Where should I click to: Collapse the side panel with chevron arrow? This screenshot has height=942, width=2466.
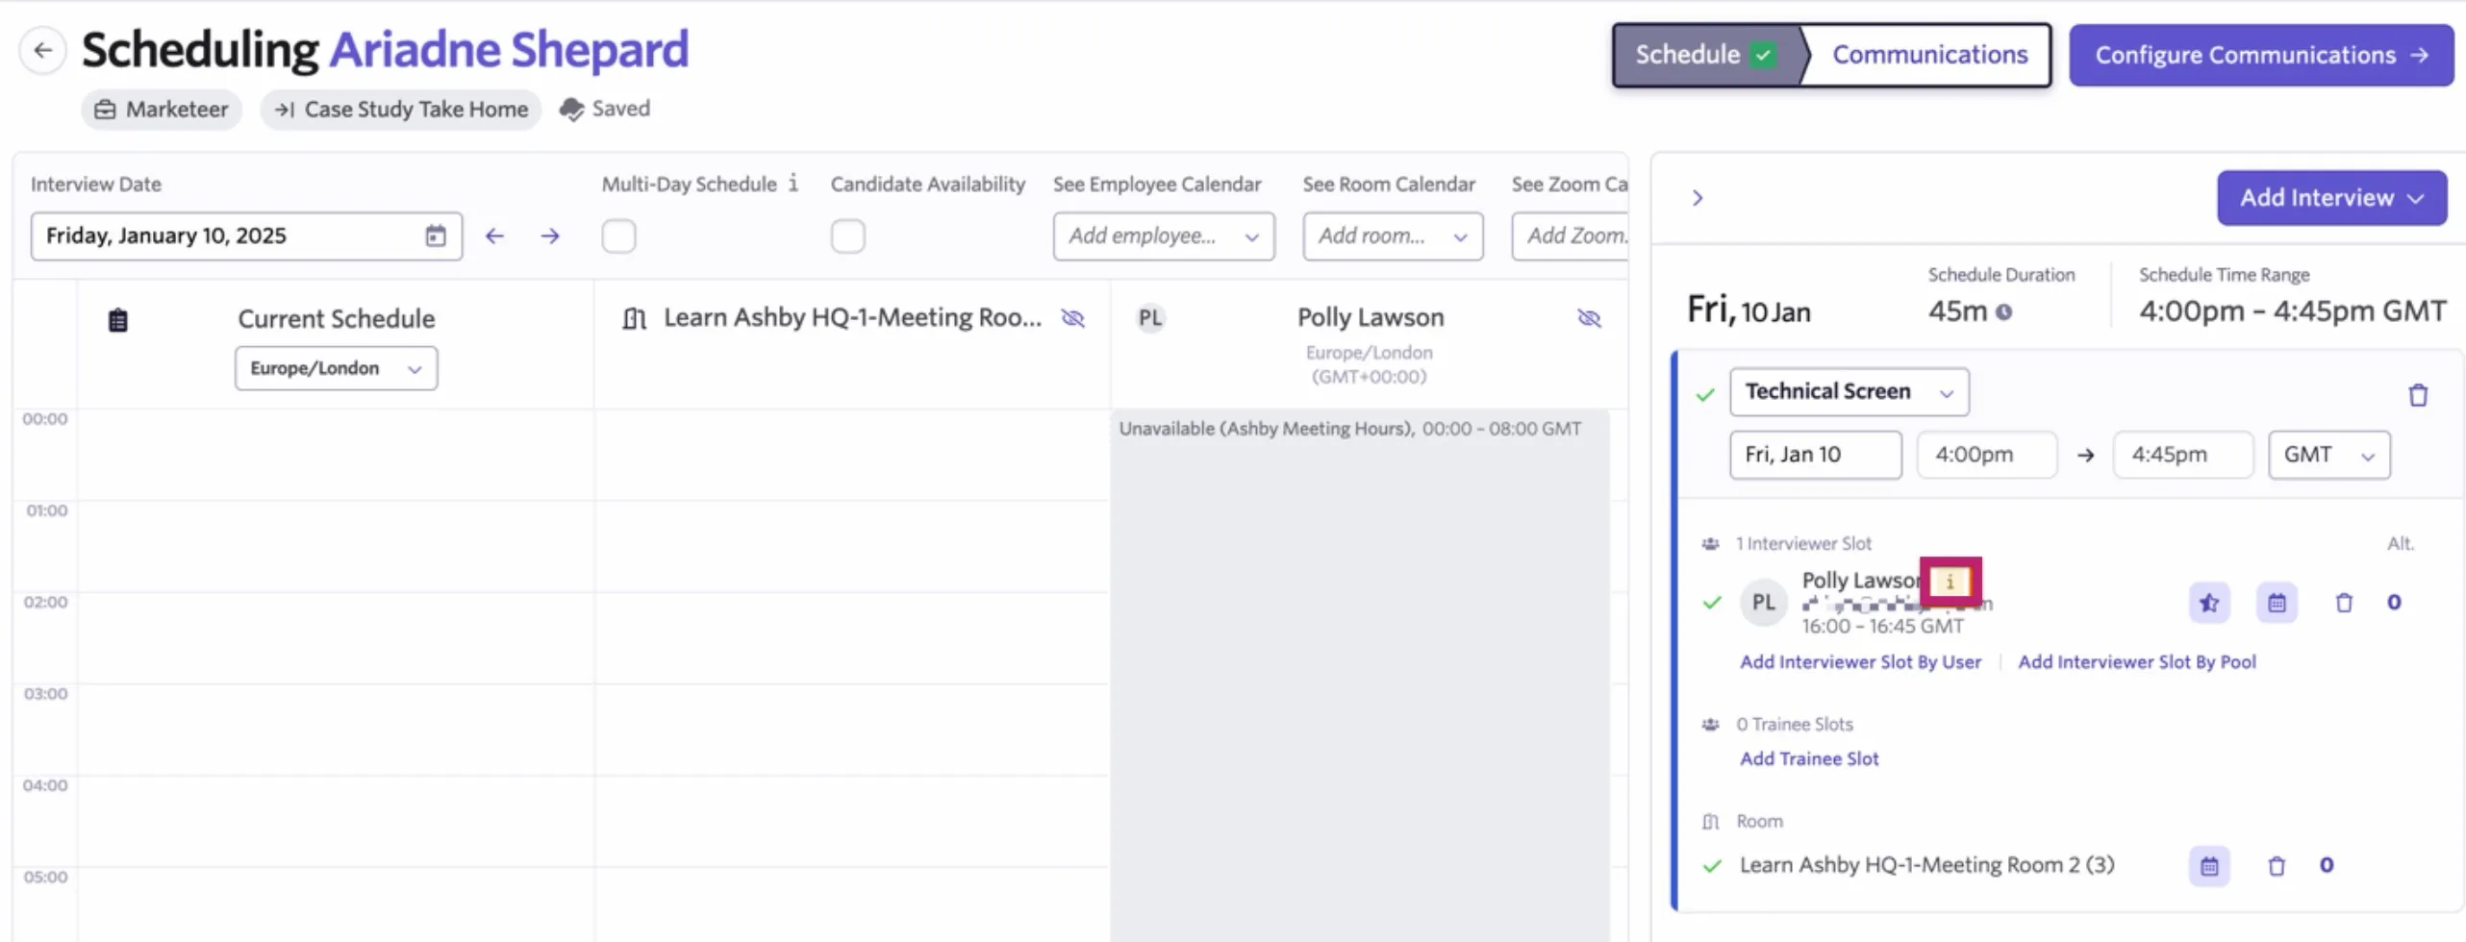coord(1698,198)
